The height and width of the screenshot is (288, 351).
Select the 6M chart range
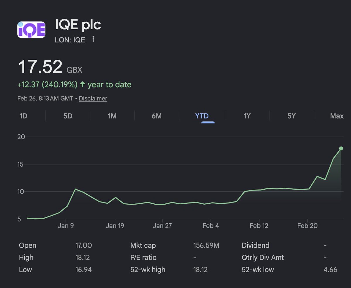click(x=157, y=116)
